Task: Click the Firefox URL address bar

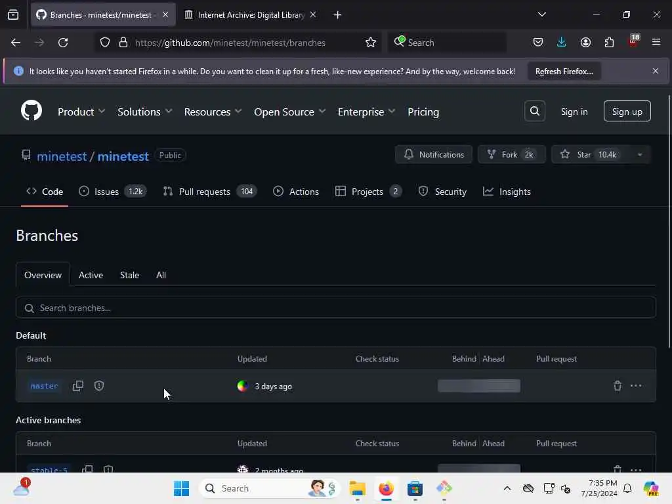Action: click(x=230, y=43)
